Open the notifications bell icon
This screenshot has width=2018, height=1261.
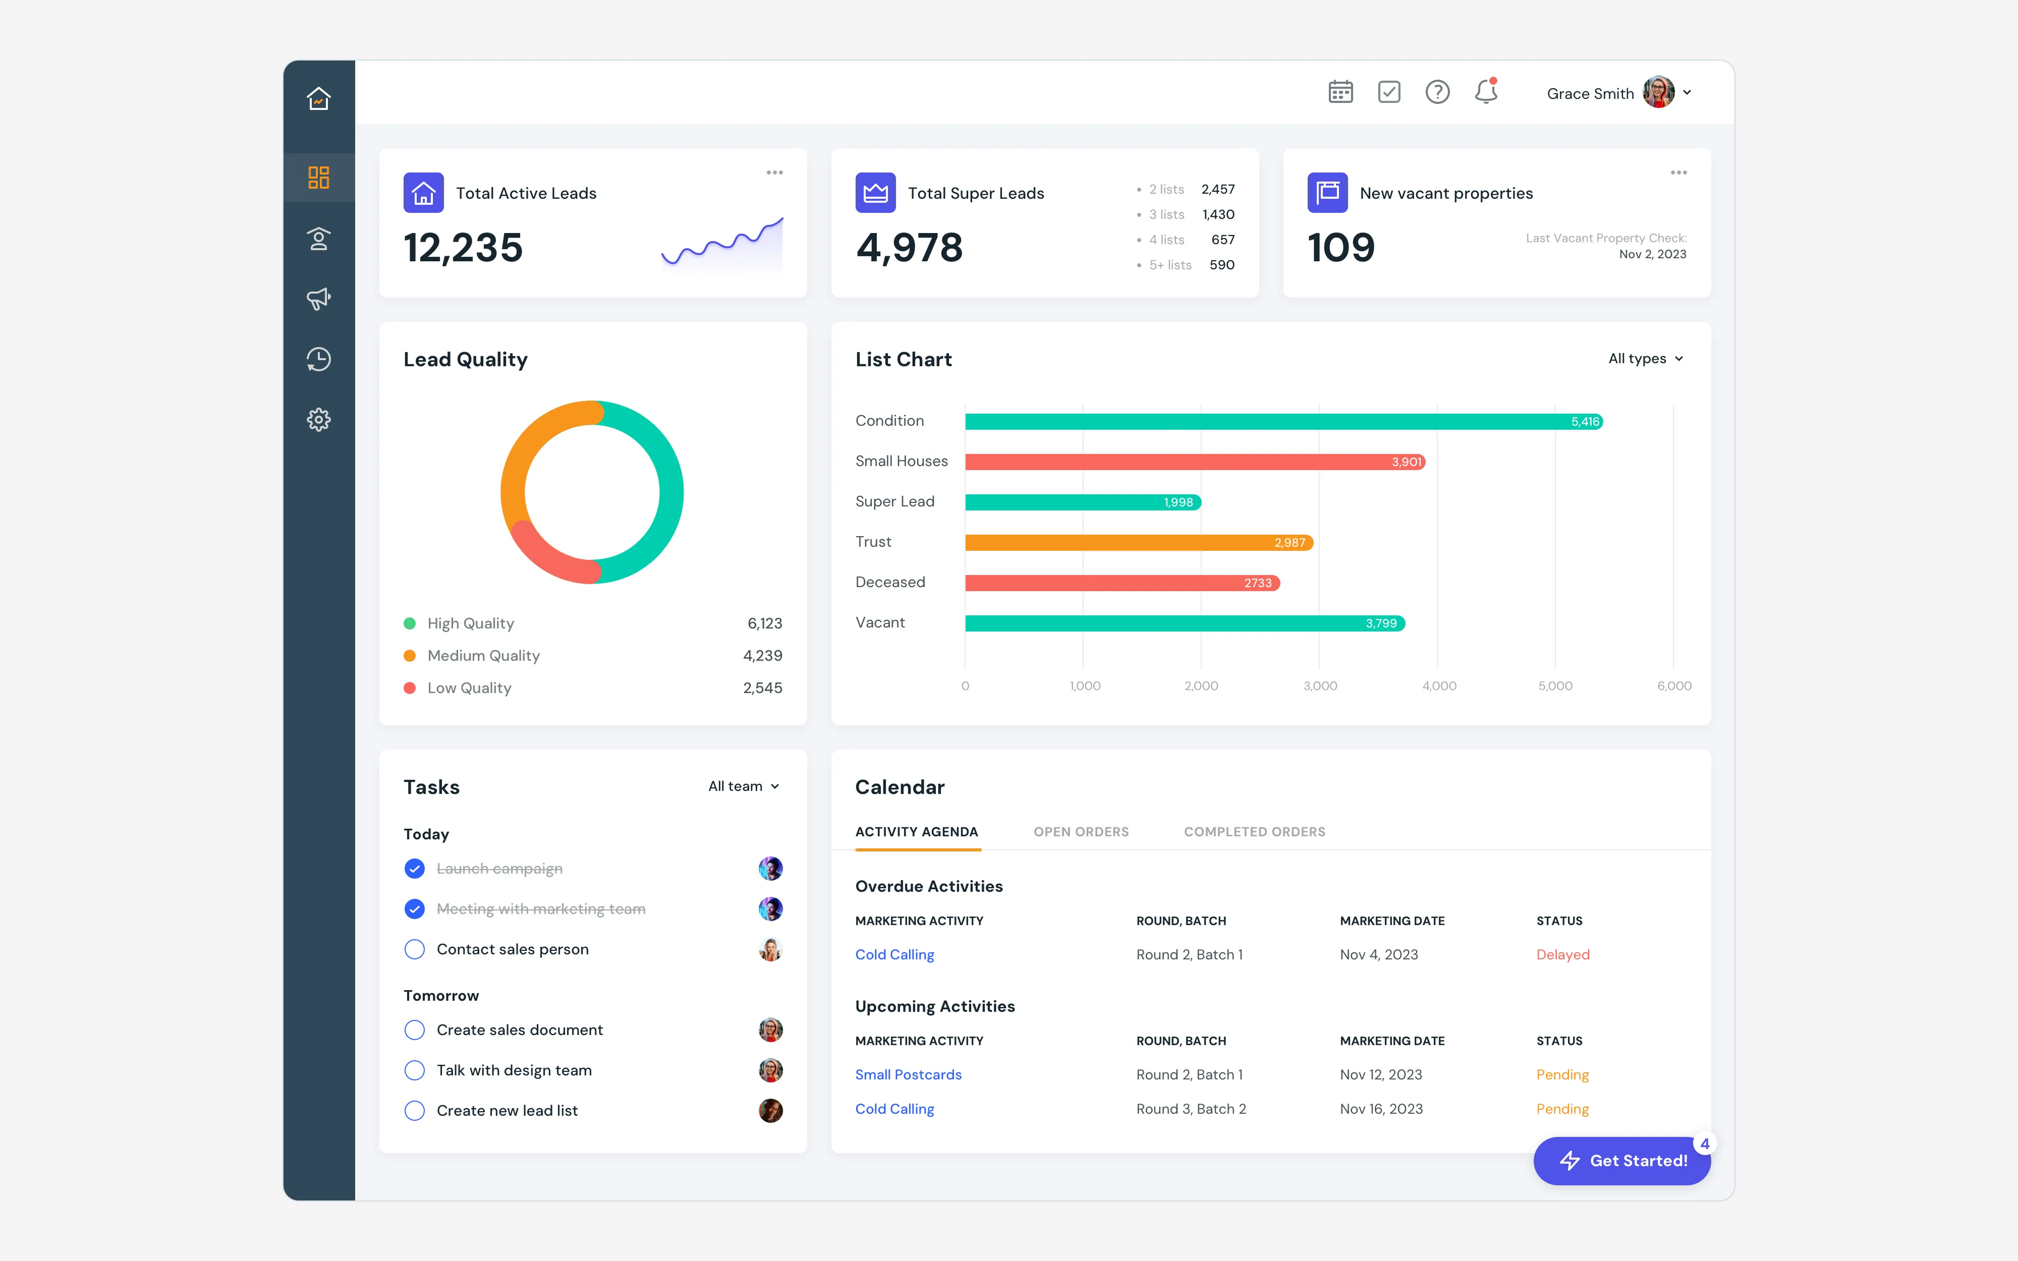tap(1486, 91)
